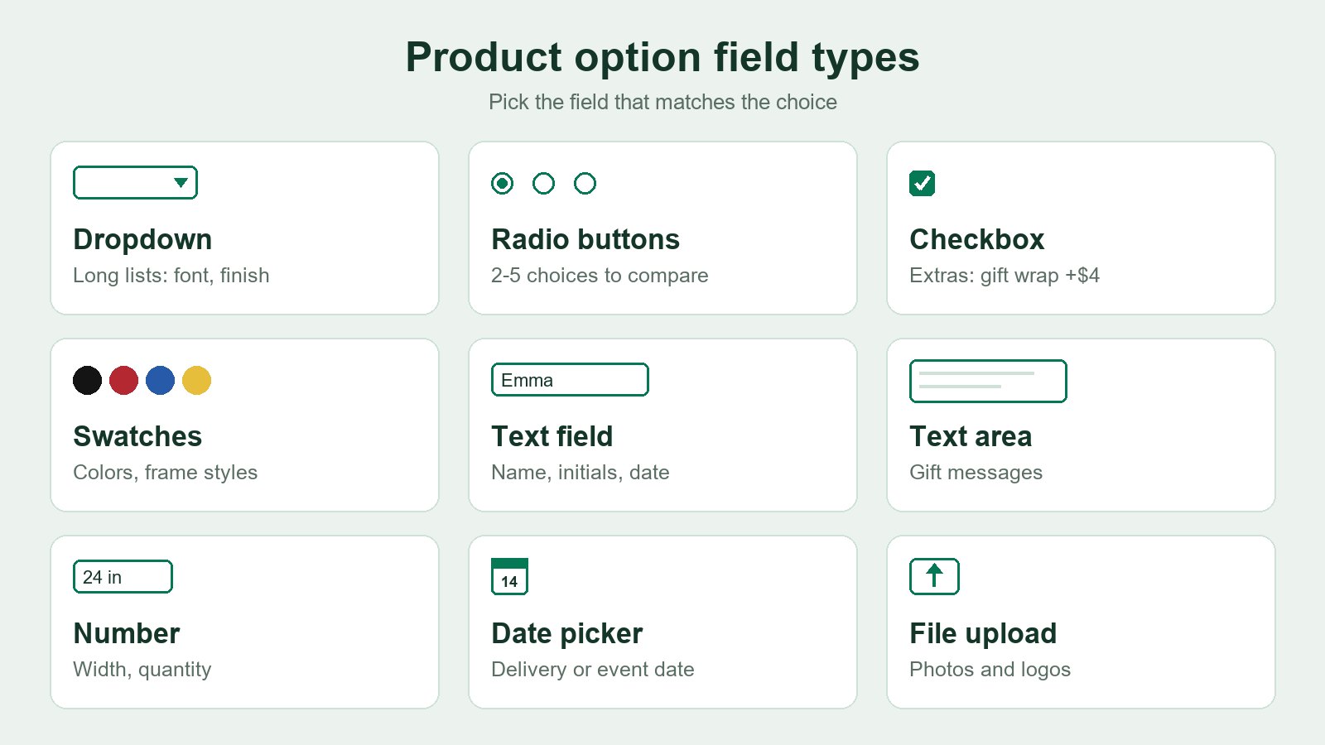This screenshot has height=745, width=1325.
Task: Click the Swatches card title
Action: [x=137, y=436]
